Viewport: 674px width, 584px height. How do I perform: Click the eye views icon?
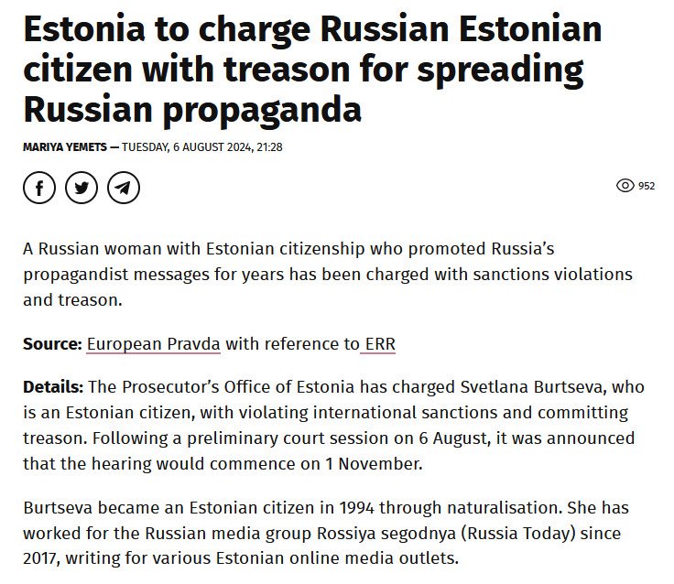(625, 186)
